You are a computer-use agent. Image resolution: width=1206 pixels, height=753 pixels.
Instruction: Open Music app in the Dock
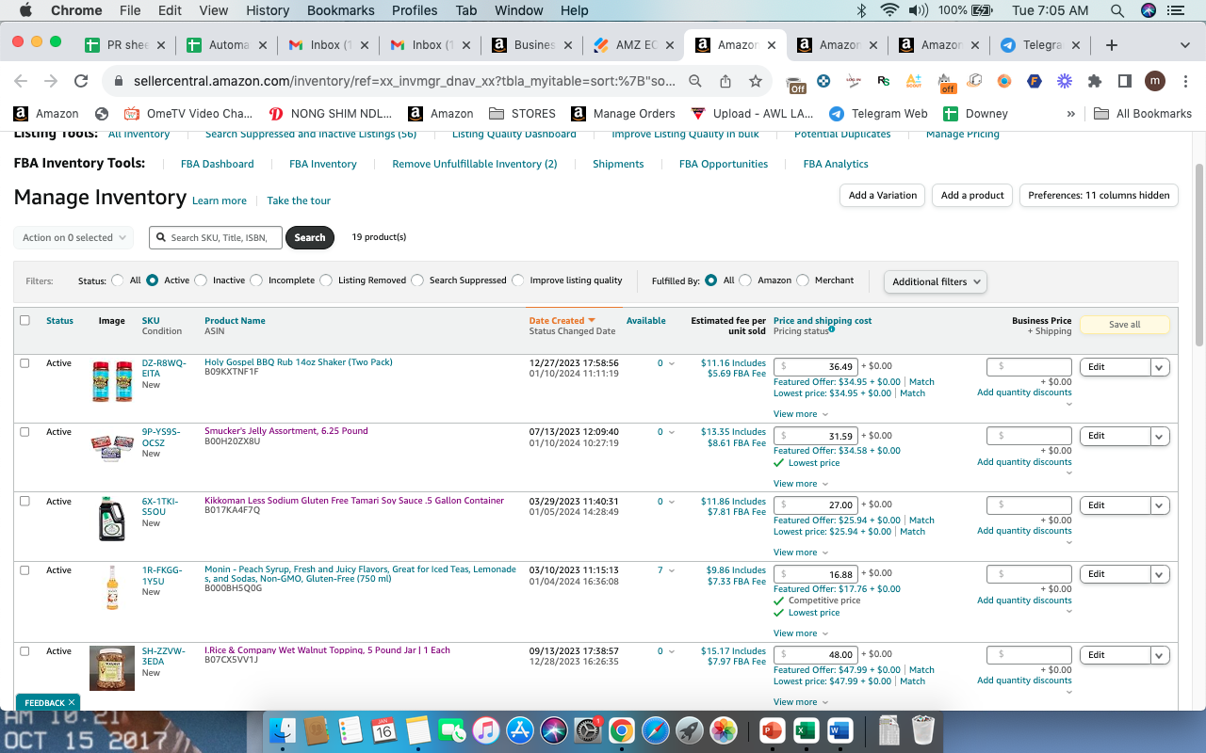pos(485,729)
